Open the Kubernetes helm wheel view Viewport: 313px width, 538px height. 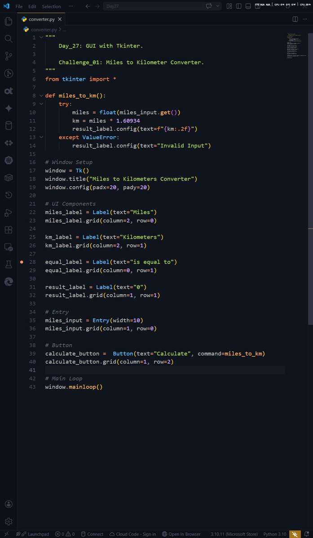click(8, 160)
